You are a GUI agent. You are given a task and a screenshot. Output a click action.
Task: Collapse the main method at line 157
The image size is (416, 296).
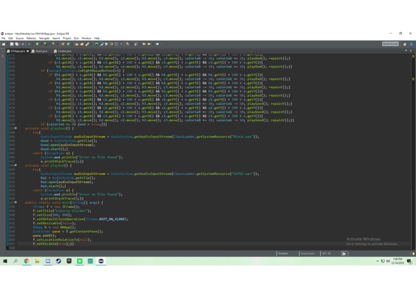pyautogui.click(x=16, y=203)
